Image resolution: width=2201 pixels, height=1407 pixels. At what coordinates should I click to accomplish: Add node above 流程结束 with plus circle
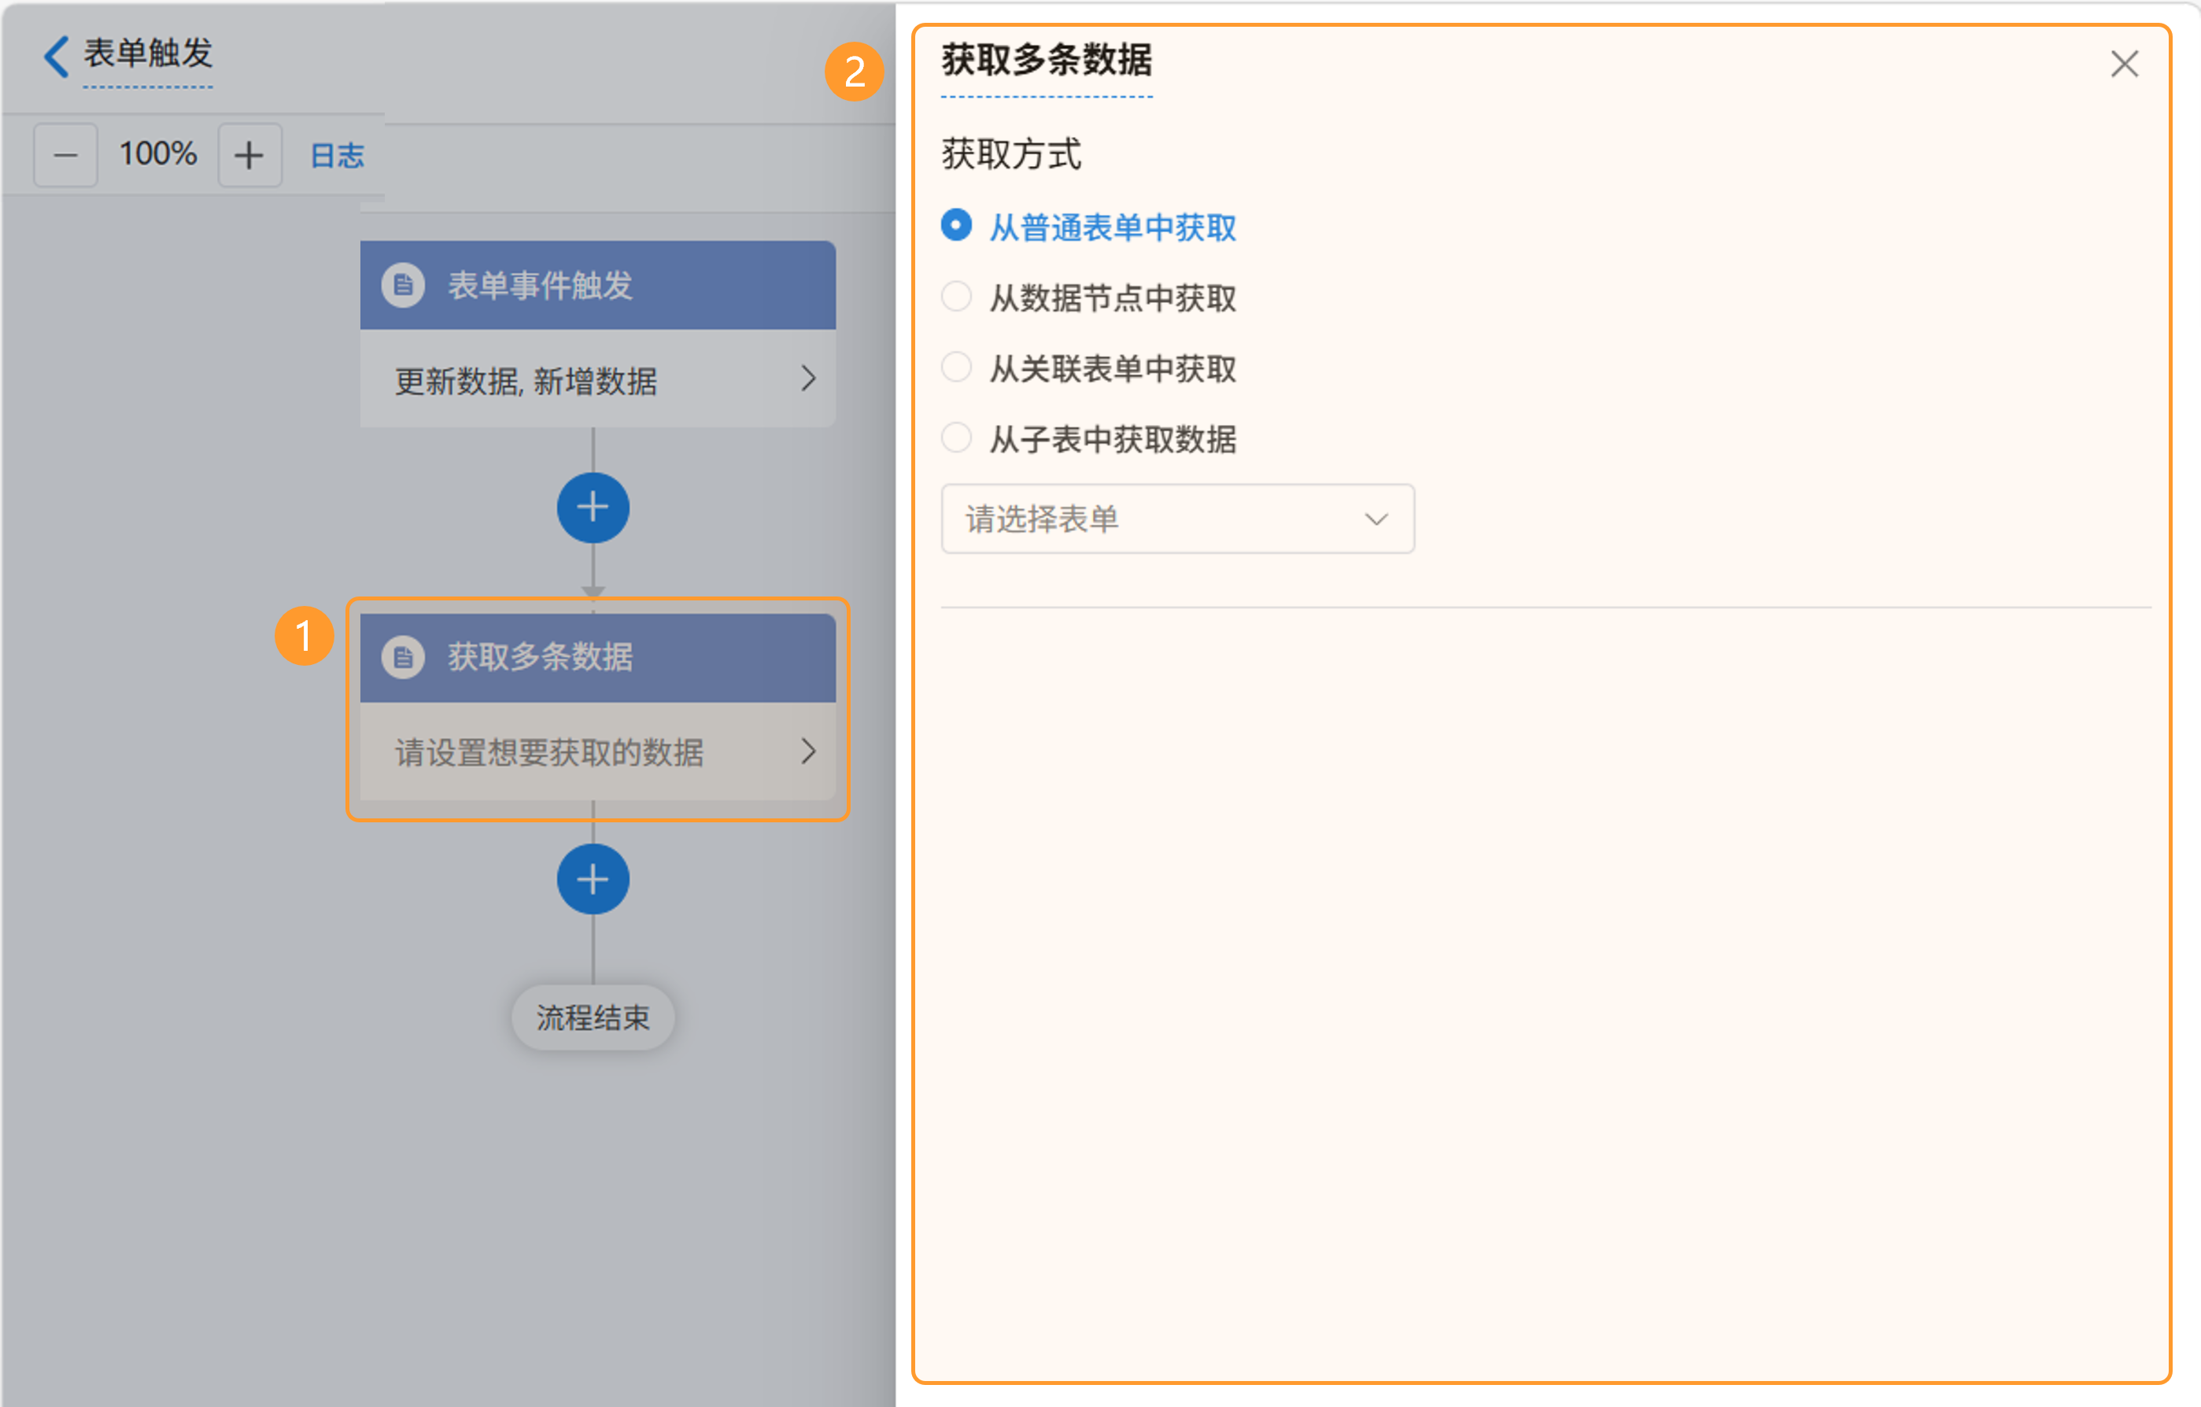click(593, 880)
